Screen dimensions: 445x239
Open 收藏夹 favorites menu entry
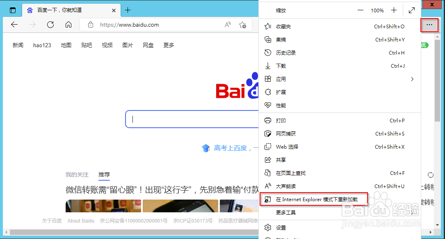coord(340,26)
